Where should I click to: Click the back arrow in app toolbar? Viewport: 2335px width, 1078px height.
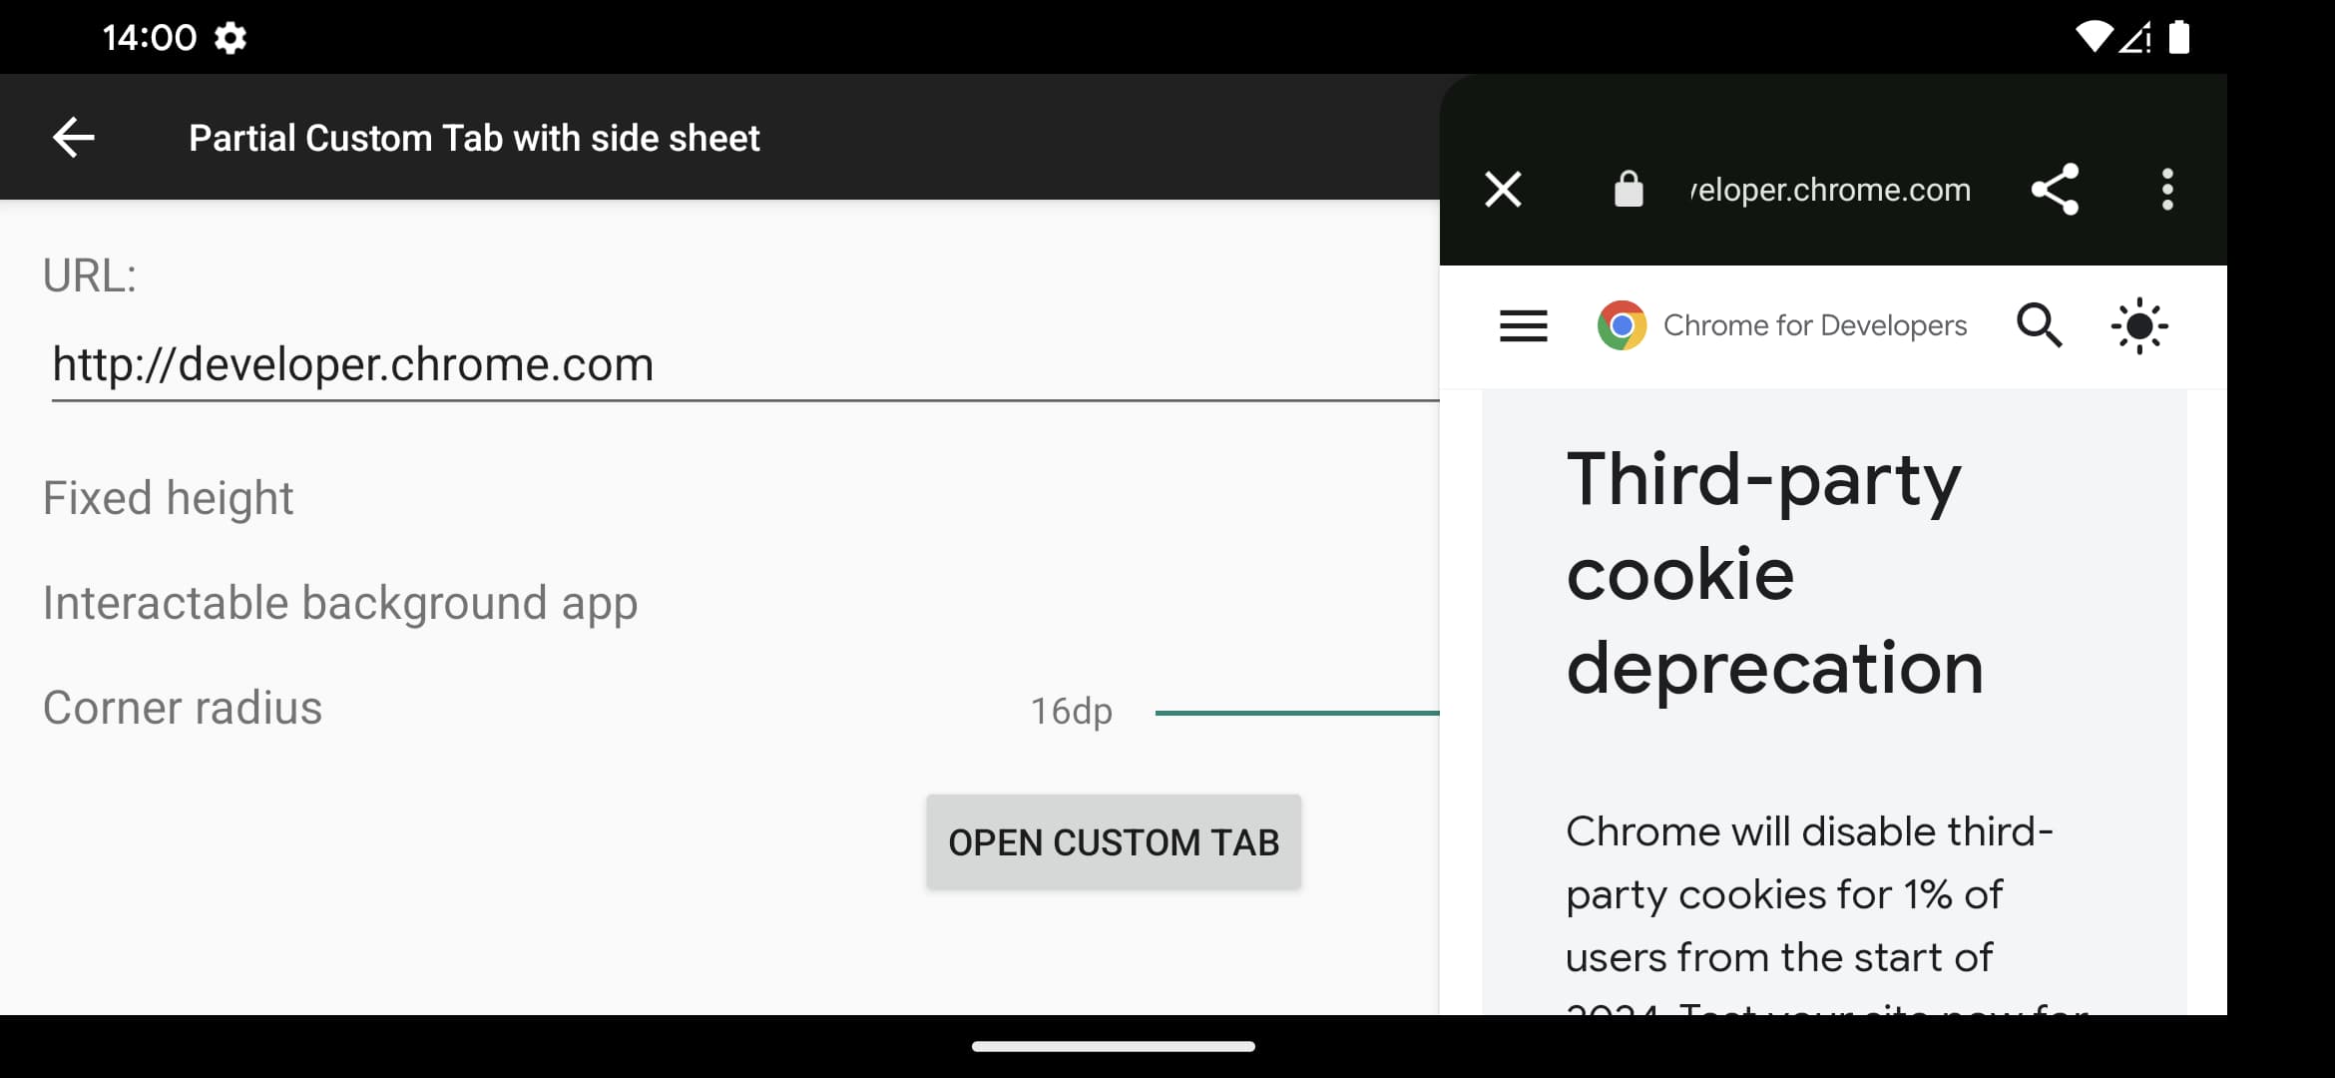click(72, 137)
